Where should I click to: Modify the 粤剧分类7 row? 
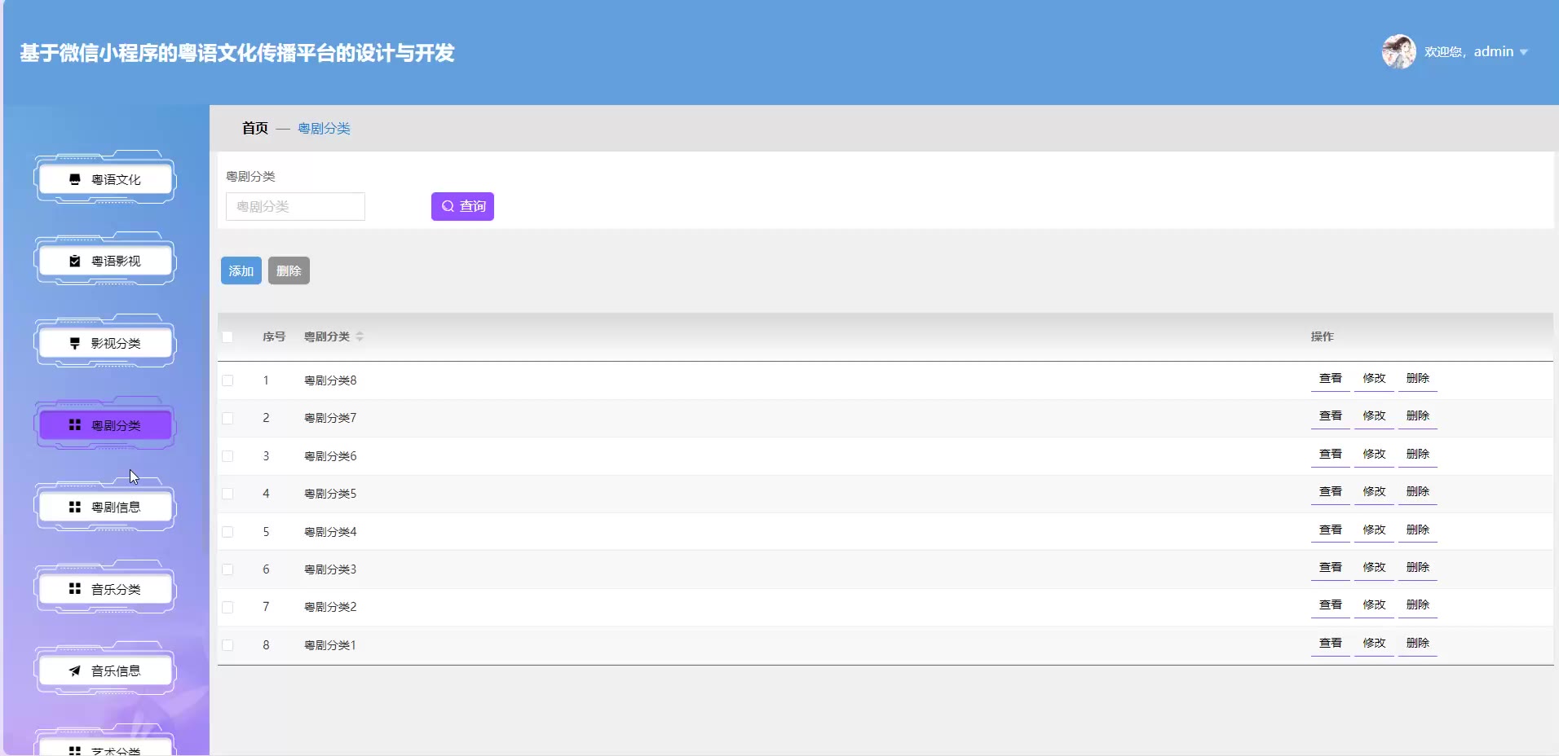[1374, 416]
